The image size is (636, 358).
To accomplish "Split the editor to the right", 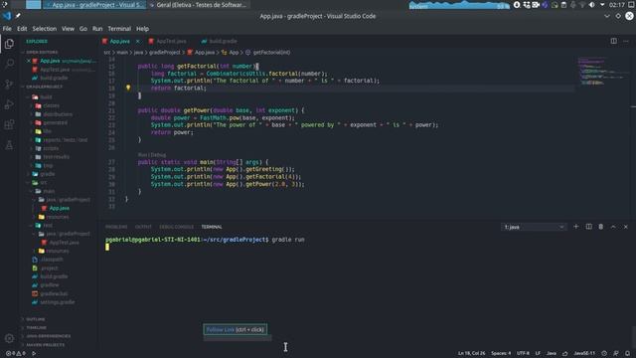I will coord(614,41).
